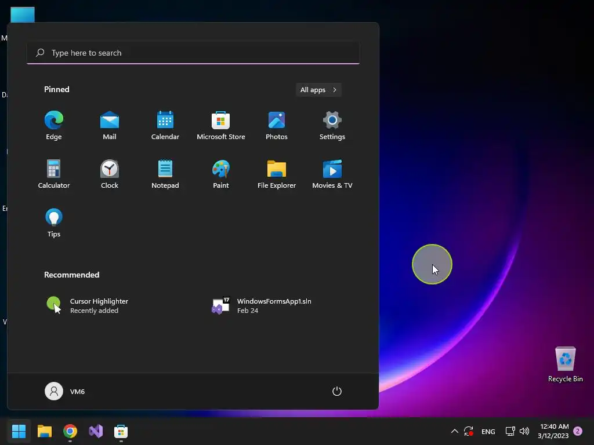The image size is (594, 445).
Task: Select the Recycle Bin desktop icon
Action: (x=565, y=364)
